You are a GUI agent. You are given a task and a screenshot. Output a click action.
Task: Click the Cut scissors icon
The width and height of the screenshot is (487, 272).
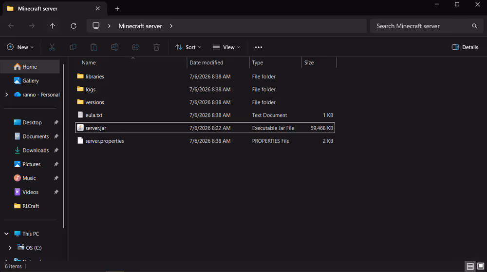point(52,47)
